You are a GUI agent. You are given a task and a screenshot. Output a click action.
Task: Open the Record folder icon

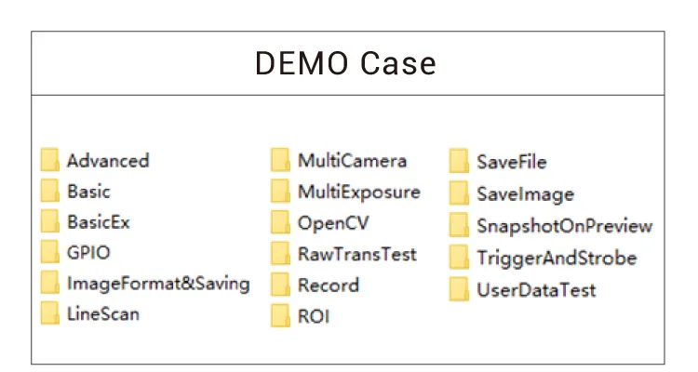280,285
